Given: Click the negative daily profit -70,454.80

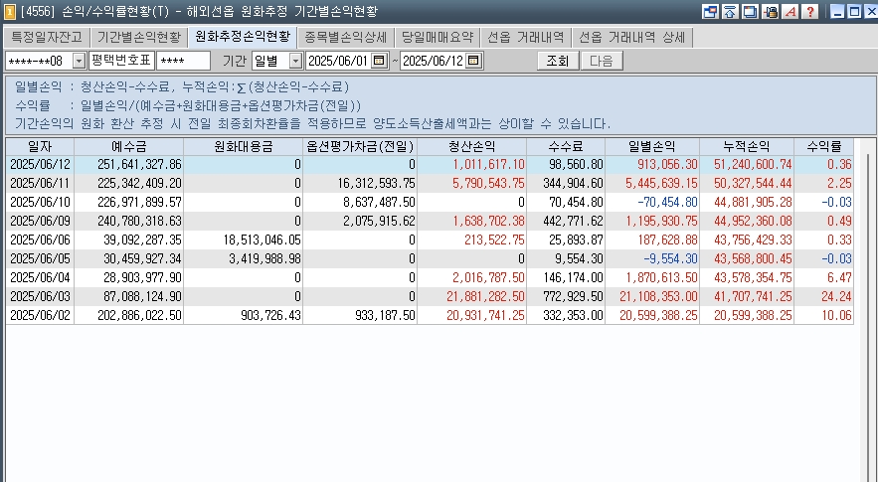Looking at the screenshot, I should coord(651,202).
